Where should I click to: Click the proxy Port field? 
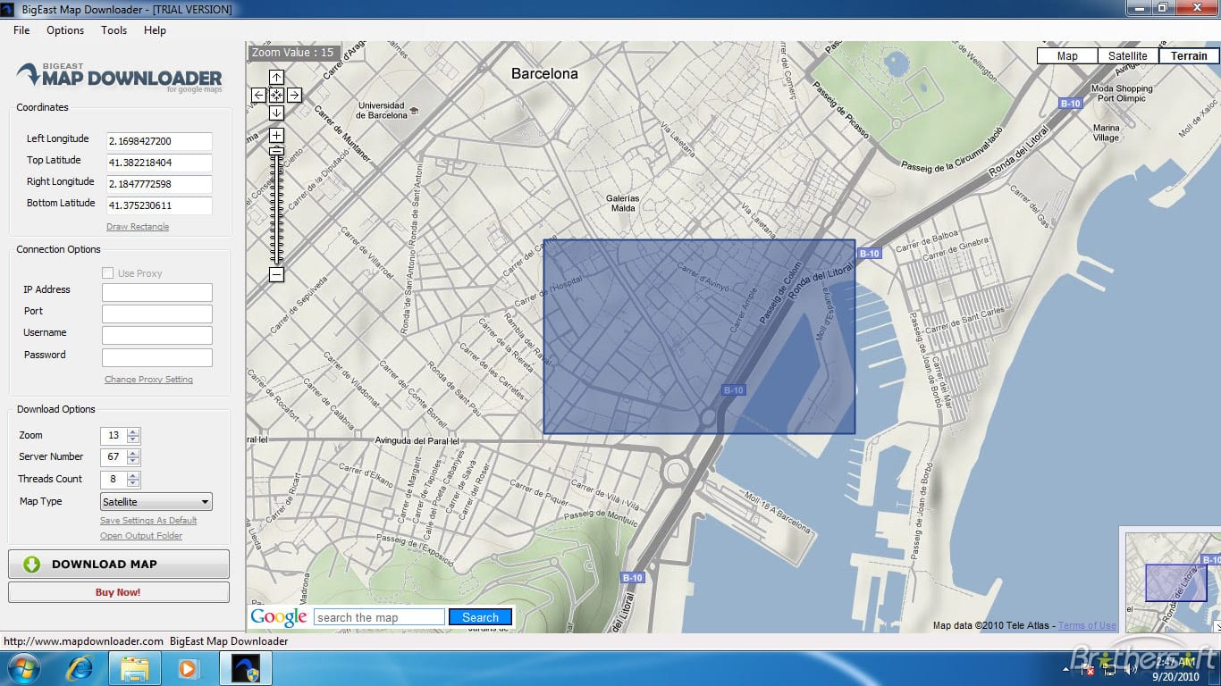pos(157,314)
